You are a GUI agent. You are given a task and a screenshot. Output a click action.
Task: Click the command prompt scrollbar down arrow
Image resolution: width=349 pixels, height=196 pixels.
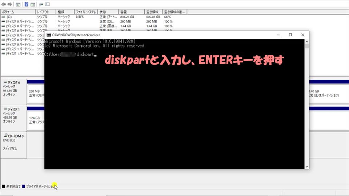pos(307,167)
